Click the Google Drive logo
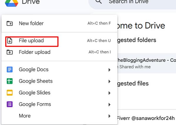The width and height of the screenshot is (176, 125). (11, 3)
